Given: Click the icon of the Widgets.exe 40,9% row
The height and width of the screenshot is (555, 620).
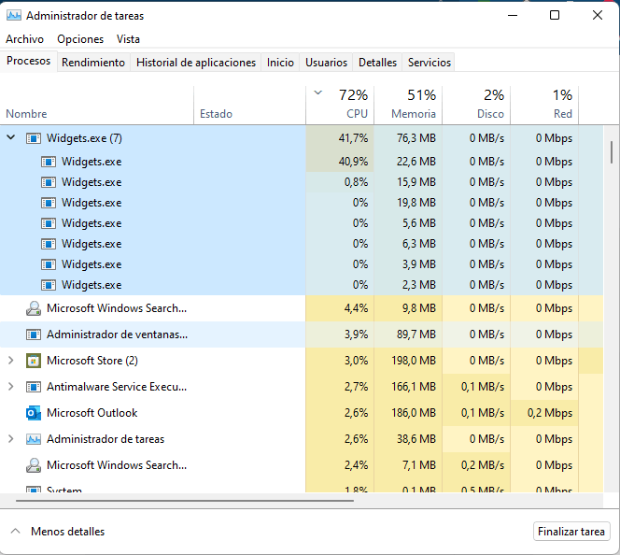Looking at the screenshot, I should (49, 162).
